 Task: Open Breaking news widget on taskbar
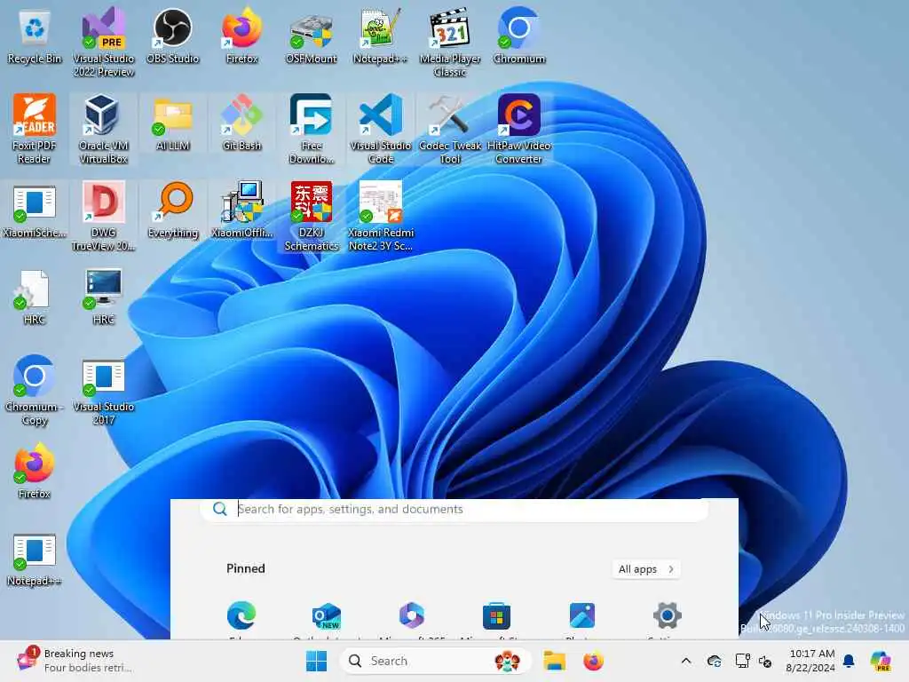[x=75, y=661]
